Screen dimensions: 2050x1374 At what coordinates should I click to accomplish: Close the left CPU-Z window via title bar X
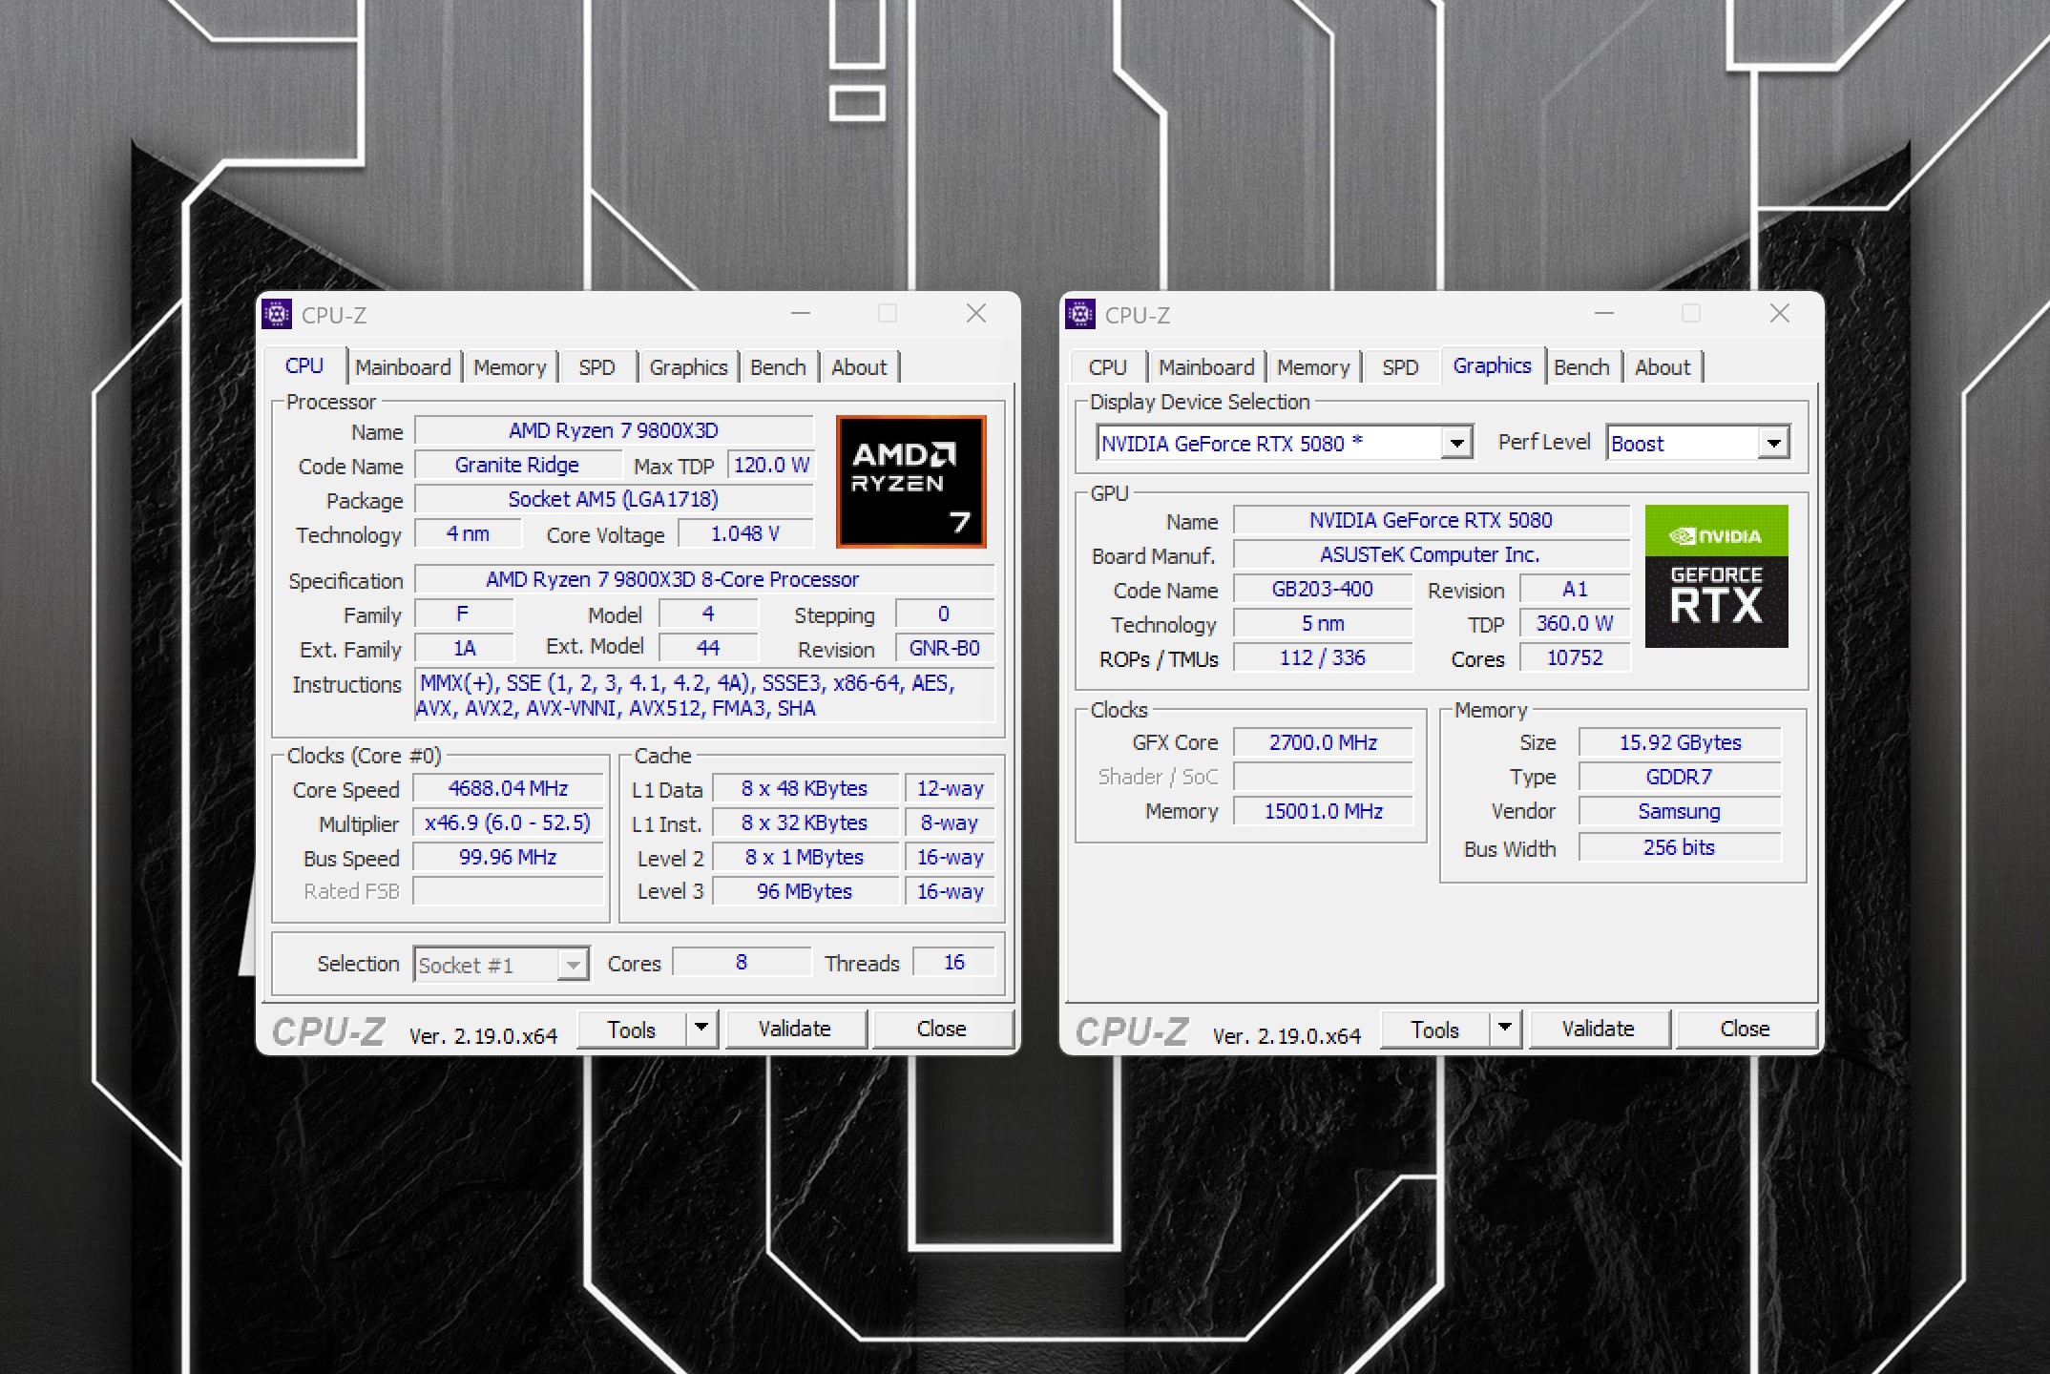click(x=976, y=314)
